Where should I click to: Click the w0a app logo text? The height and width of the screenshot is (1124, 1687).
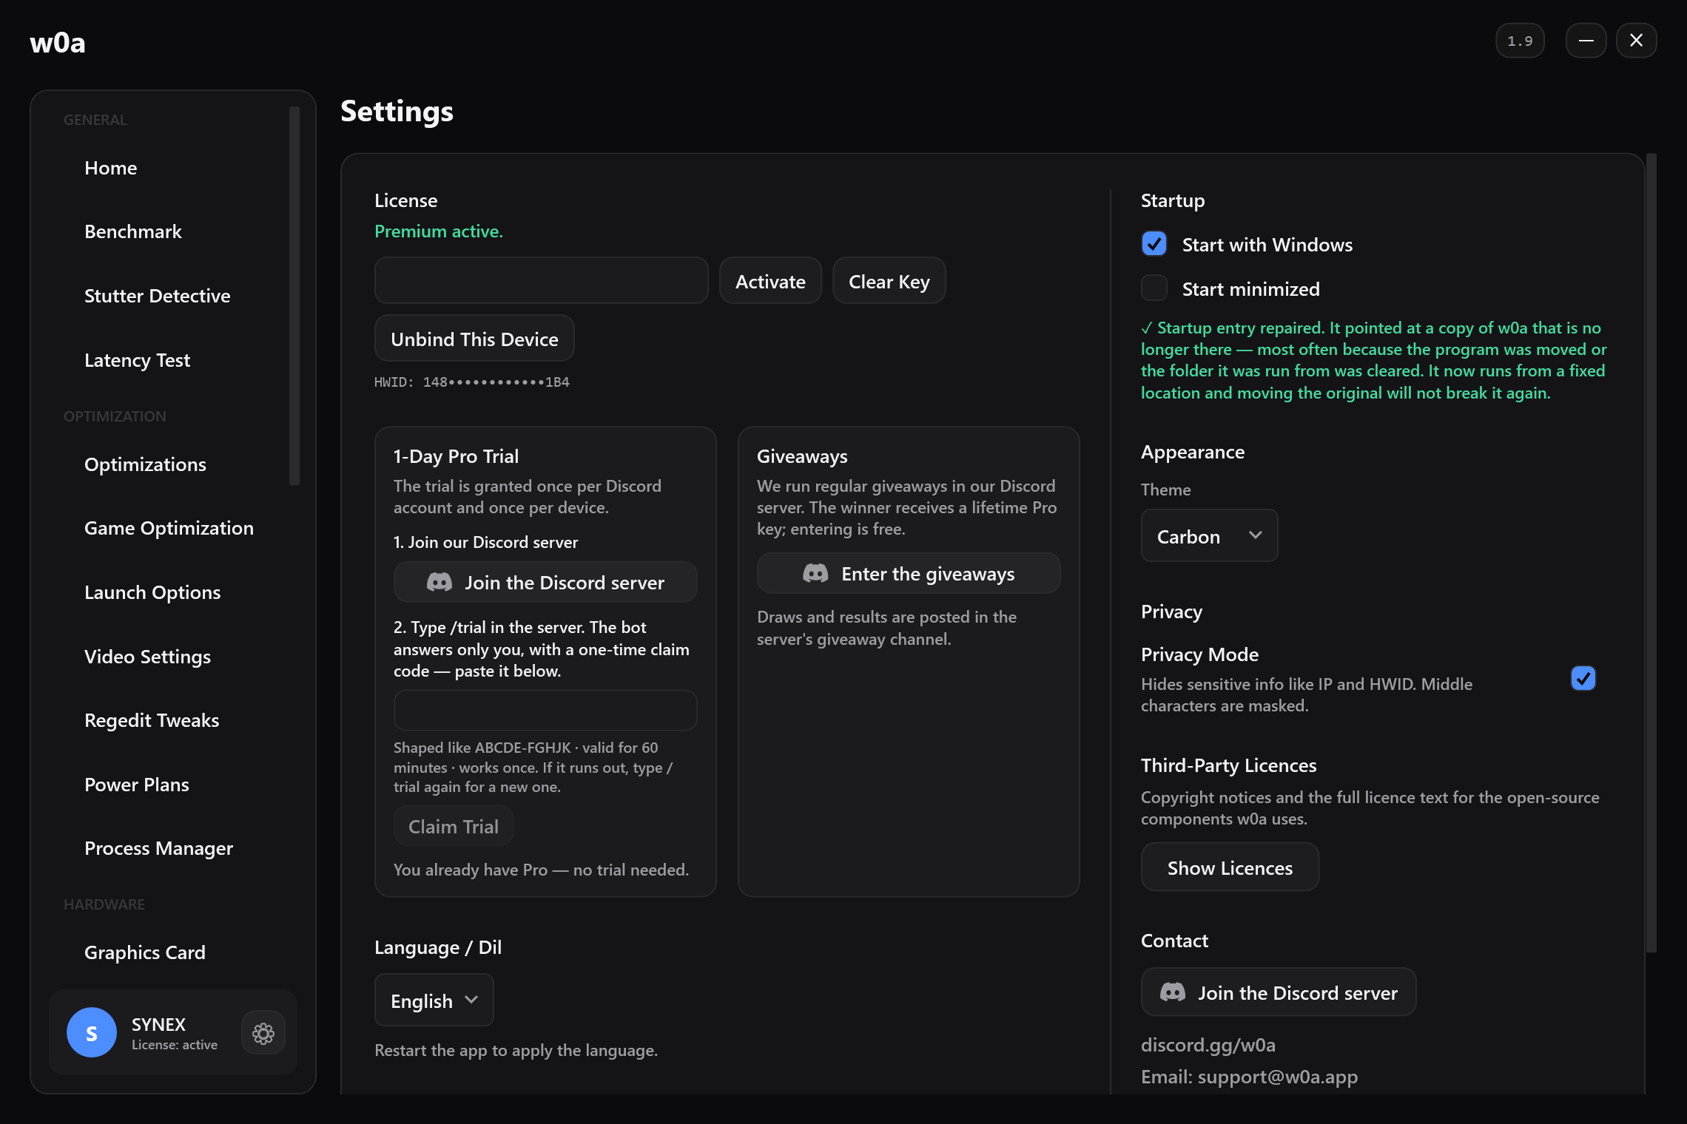(x=58, y=43)
